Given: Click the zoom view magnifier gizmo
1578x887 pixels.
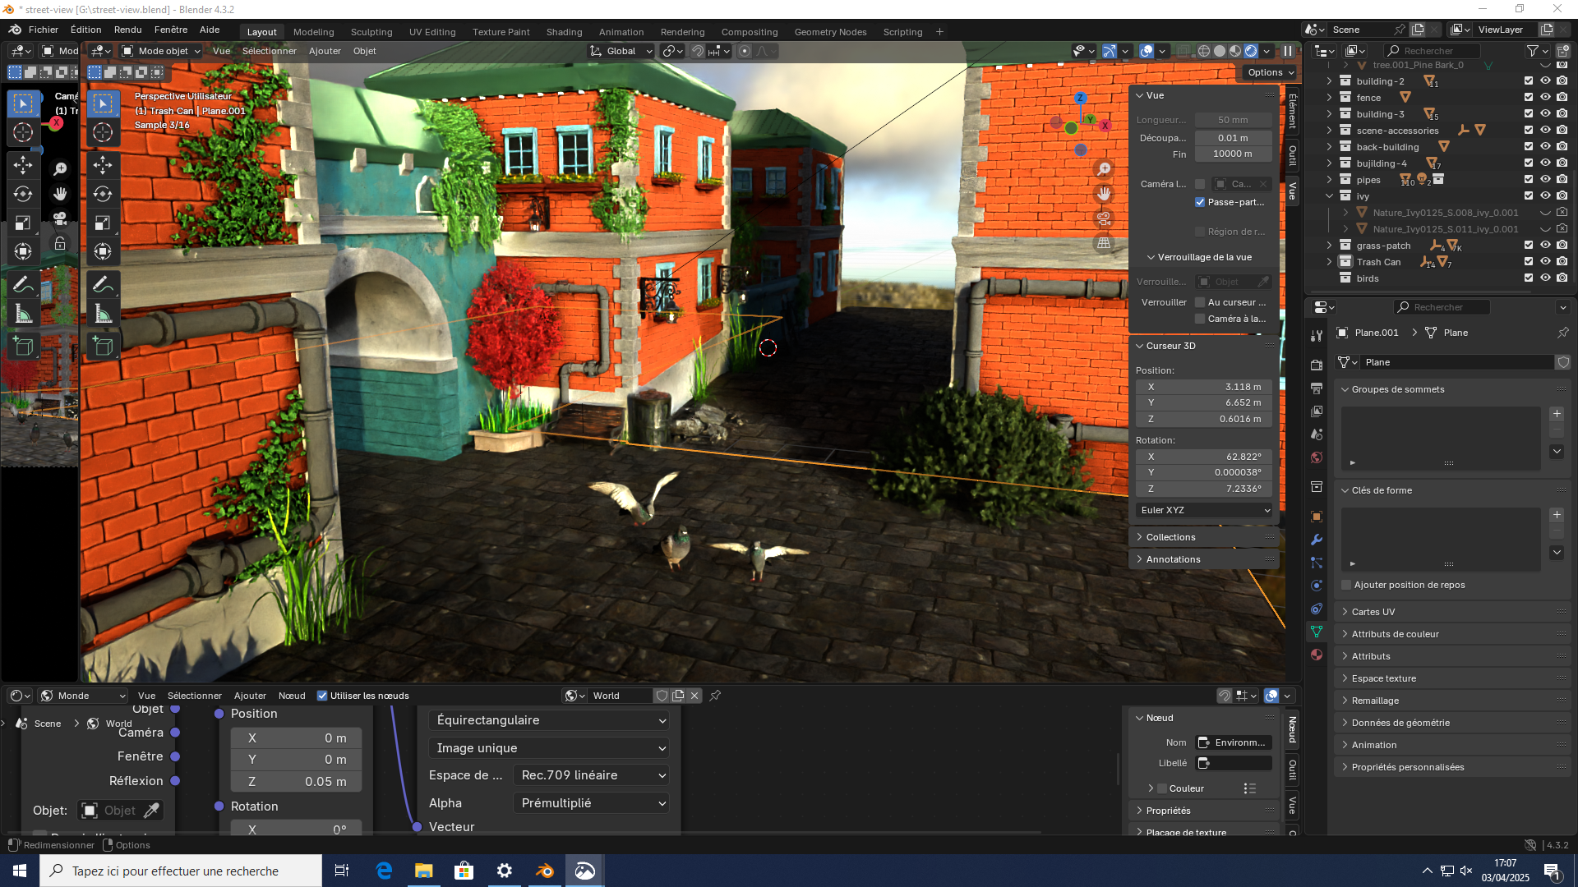Looking at the screenshot, I should click(x=1104, y=169).
